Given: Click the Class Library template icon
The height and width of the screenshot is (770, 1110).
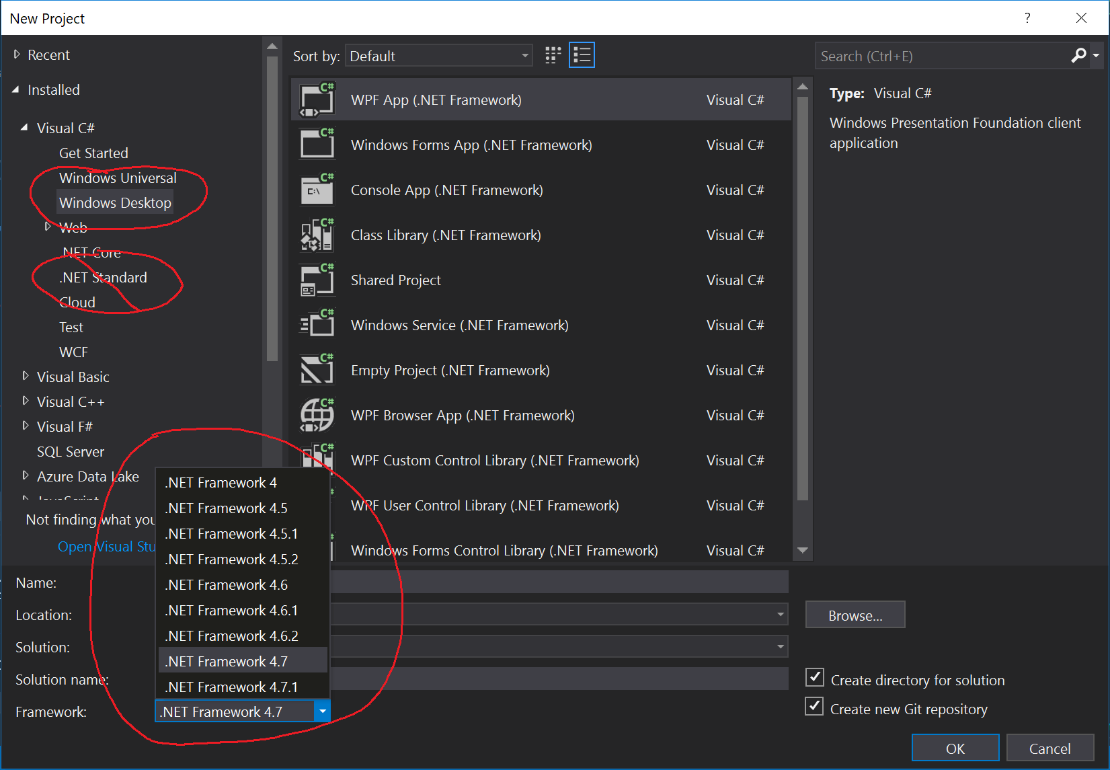Looking at the screenshot, I should tap(317, 235).
